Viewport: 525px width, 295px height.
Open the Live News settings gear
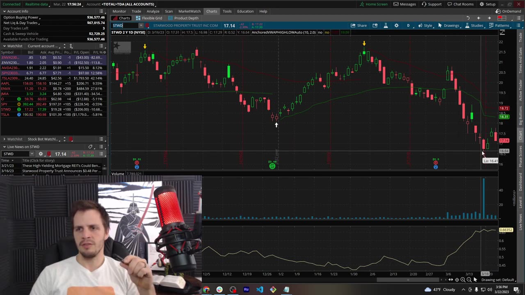click(41, 154)
